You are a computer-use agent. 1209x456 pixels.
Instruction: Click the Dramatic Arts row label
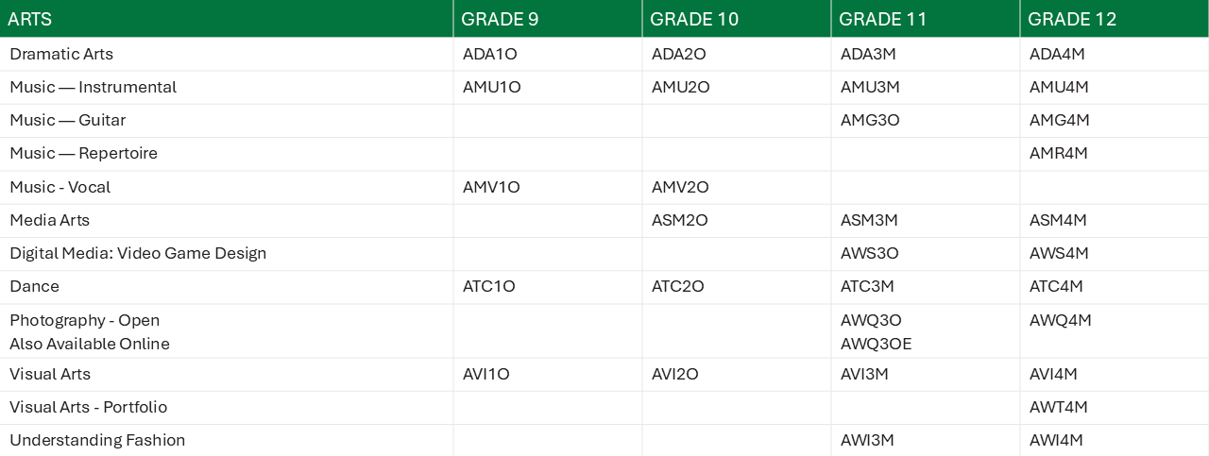61,54
